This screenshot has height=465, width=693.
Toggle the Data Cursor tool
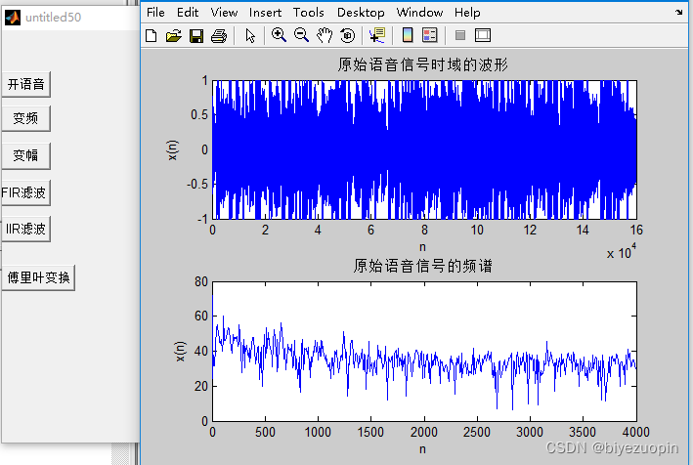pos(377,35)
